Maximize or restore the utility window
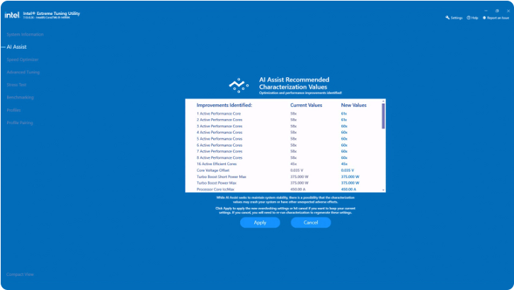 (497, 11)
